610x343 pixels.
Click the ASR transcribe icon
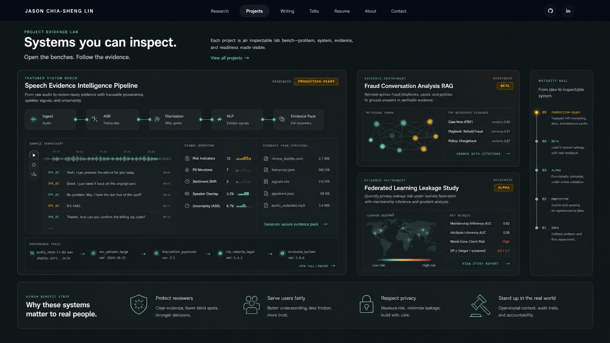pyautogui.click(x=95, y=119)
